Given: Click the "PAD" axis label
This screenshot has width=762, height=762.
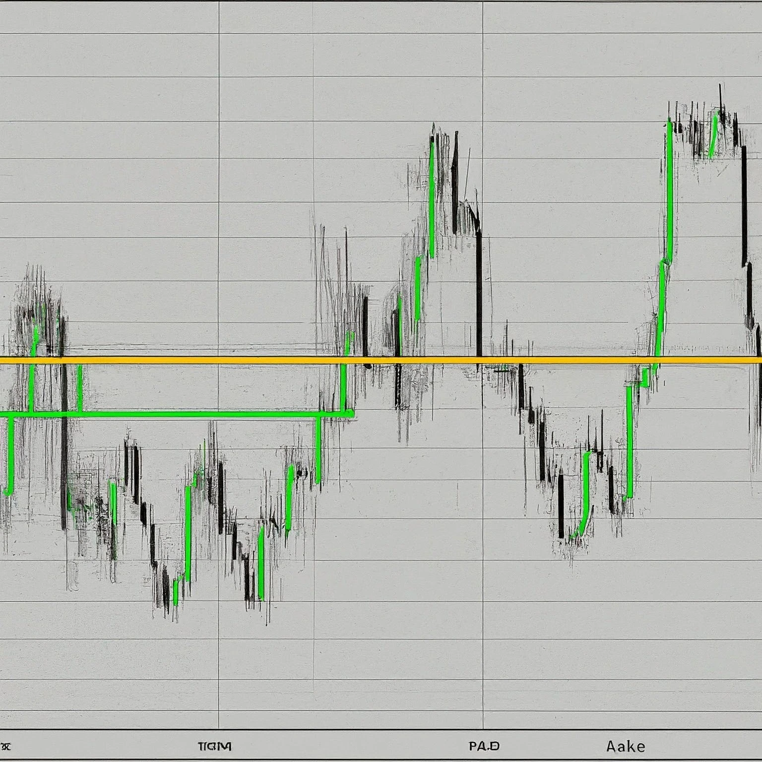Looking at the screenshot, I should pyautogui.click(x=484, y=746).
